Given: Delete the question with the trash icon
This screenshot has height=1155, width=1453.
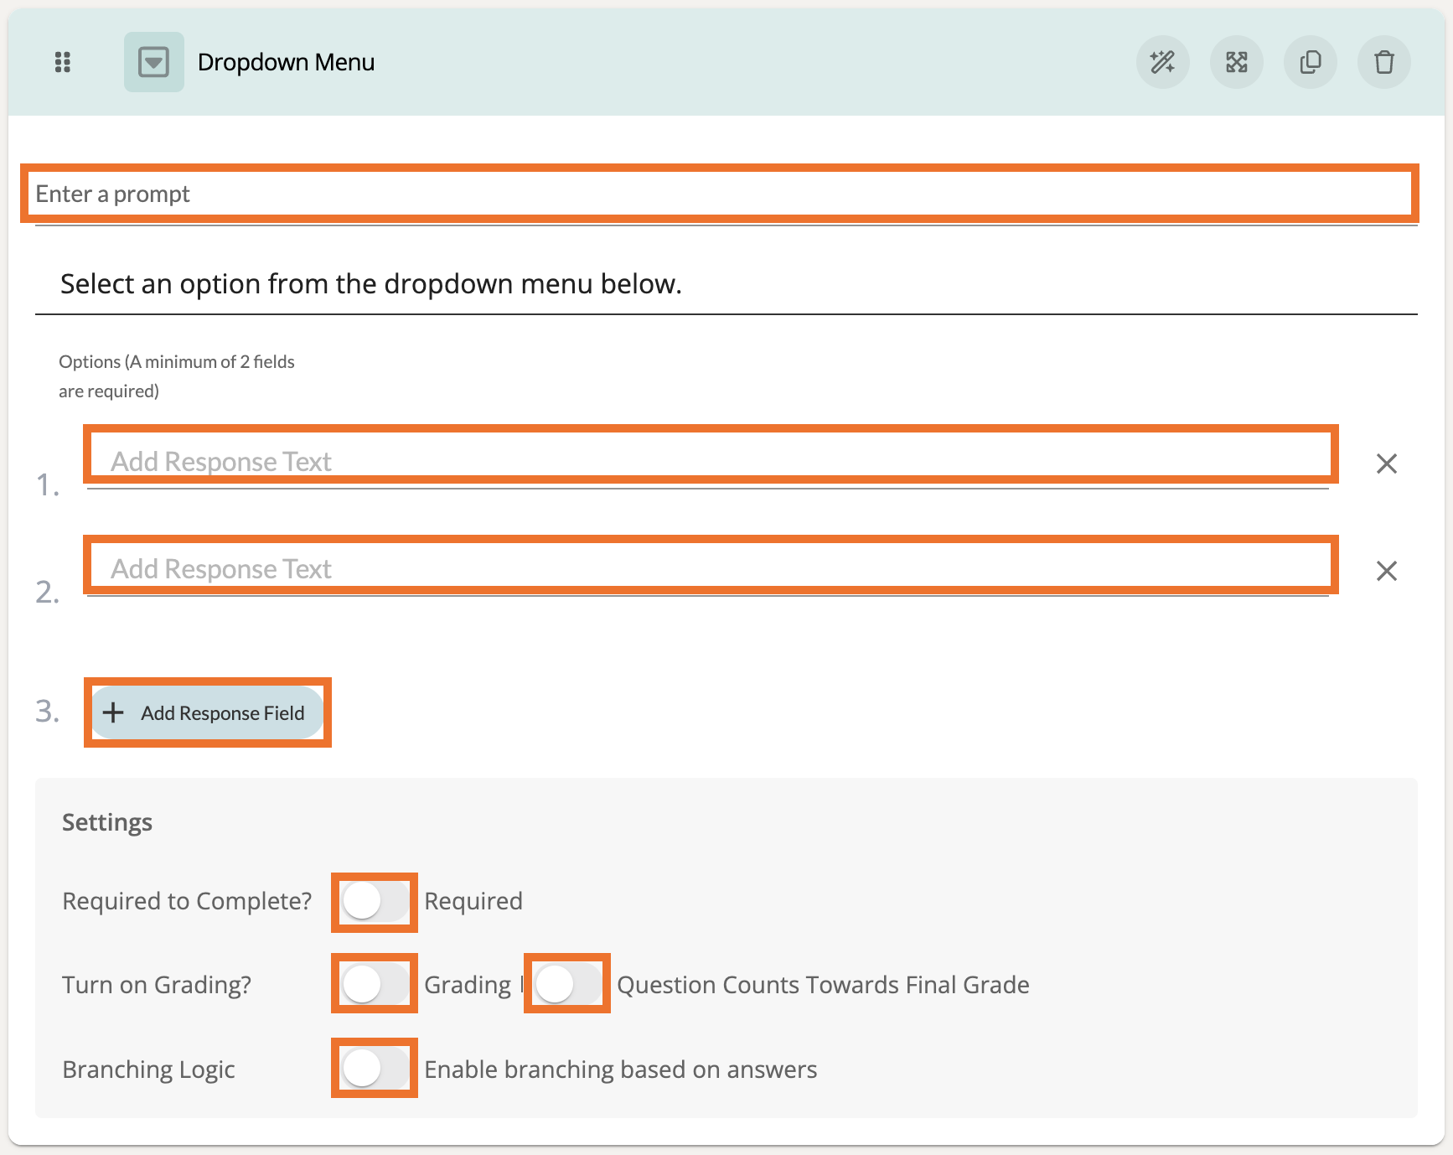Looking at the screenshot, I should [1383, 62].
